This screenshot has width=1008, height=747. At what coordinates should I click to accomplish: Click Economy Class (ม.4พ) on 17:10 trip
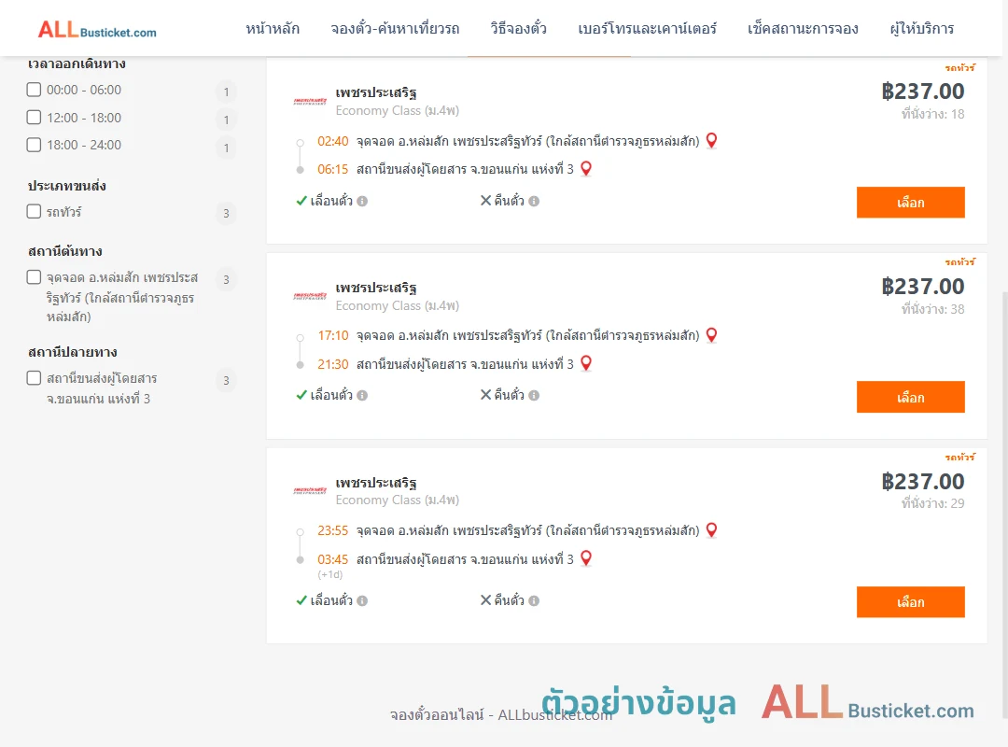[398, 305]
